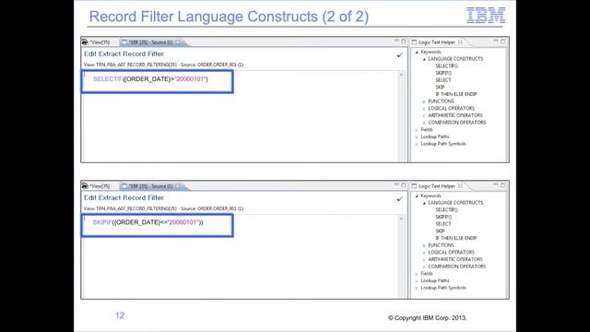The width and height of the screenshot is (590, 332).
Task: Pick IF THEN ELSE ENDIF beside SELECTIF editor
Action: [x=456, y=94]
